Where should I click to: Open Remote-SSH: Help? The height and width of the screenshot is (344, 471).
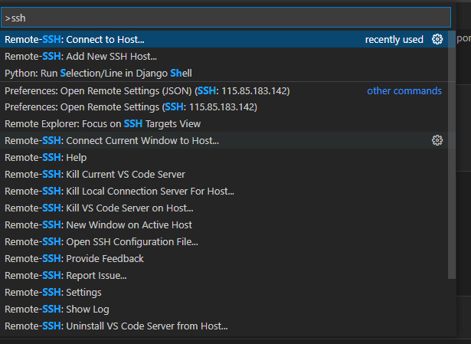point(224,157)
